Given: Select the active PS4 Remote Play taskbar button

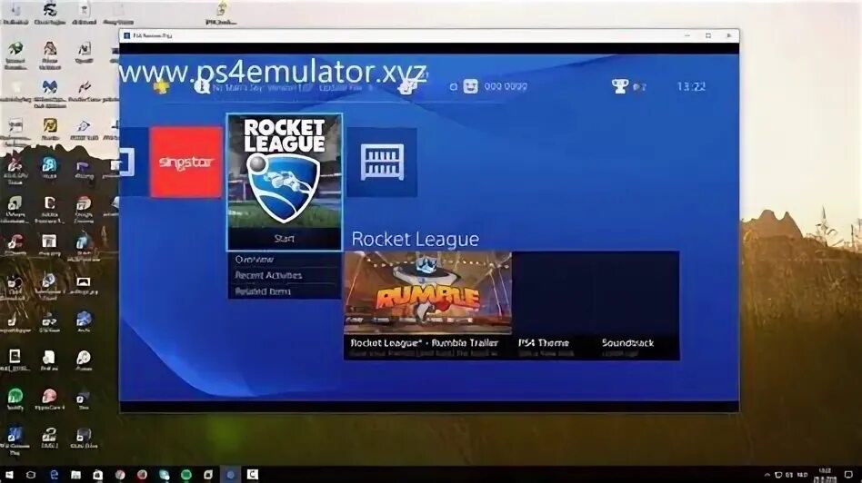Looking at the screenshot, I should click(230, 474).
